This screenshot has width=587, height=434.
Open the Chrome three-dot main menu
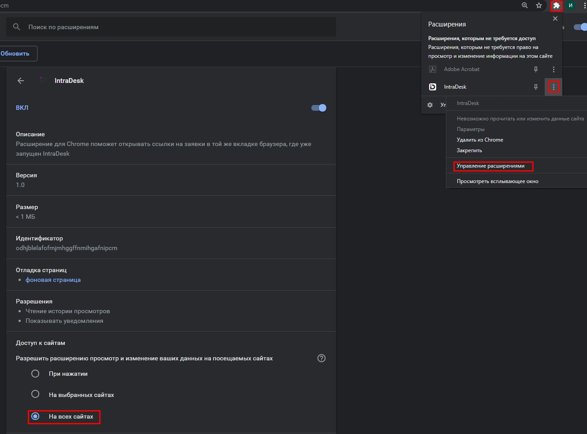pyautogui.click(x=584, y=5)
